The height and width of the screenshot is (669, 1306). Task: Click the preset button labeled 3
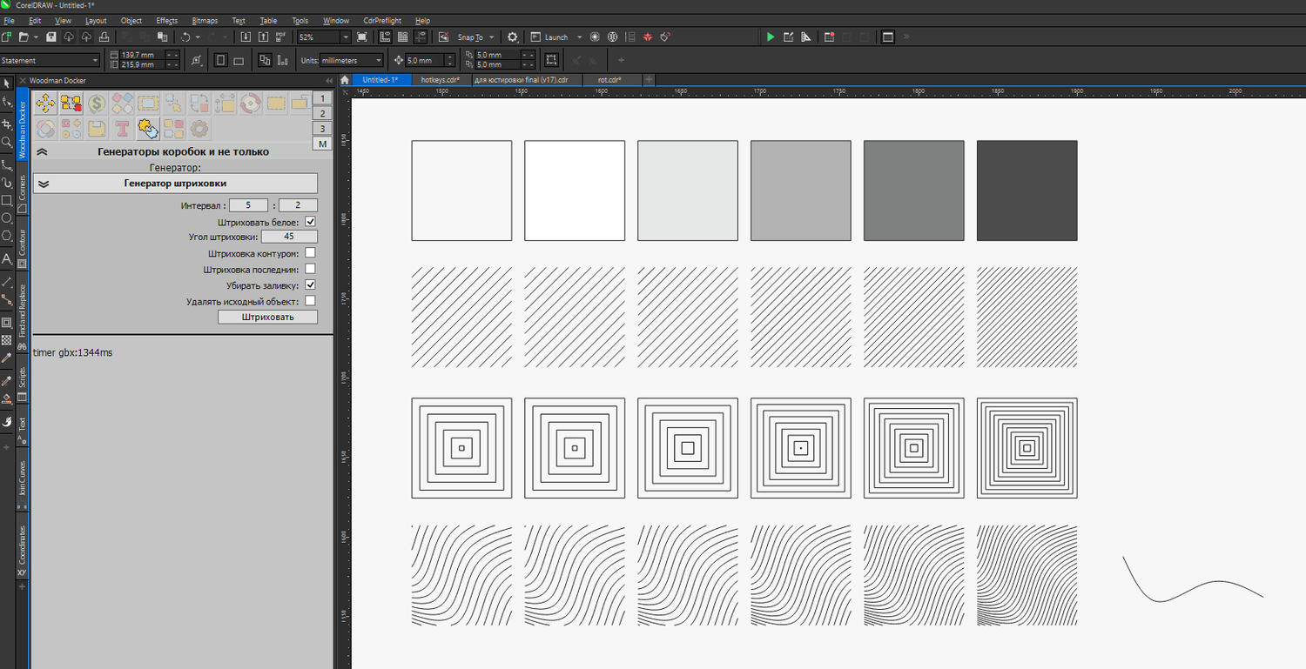(322, 128)
